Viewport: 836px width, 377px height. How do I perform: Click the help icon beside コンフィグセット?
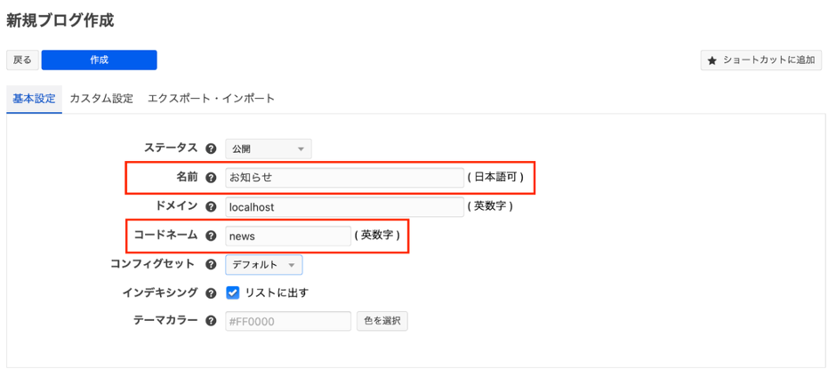(211, 264)
